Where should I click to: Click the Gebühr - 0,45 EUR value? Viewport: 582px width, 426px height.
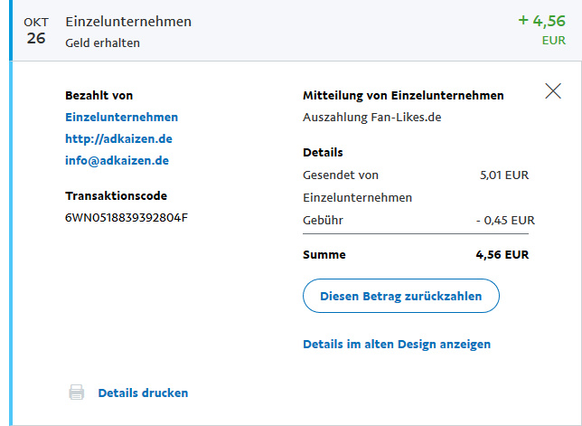pos(504,220)
